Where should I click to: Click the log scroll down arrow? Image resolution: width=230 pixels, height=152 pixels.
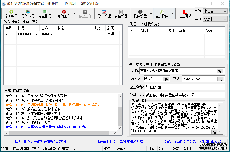(120, 128)
